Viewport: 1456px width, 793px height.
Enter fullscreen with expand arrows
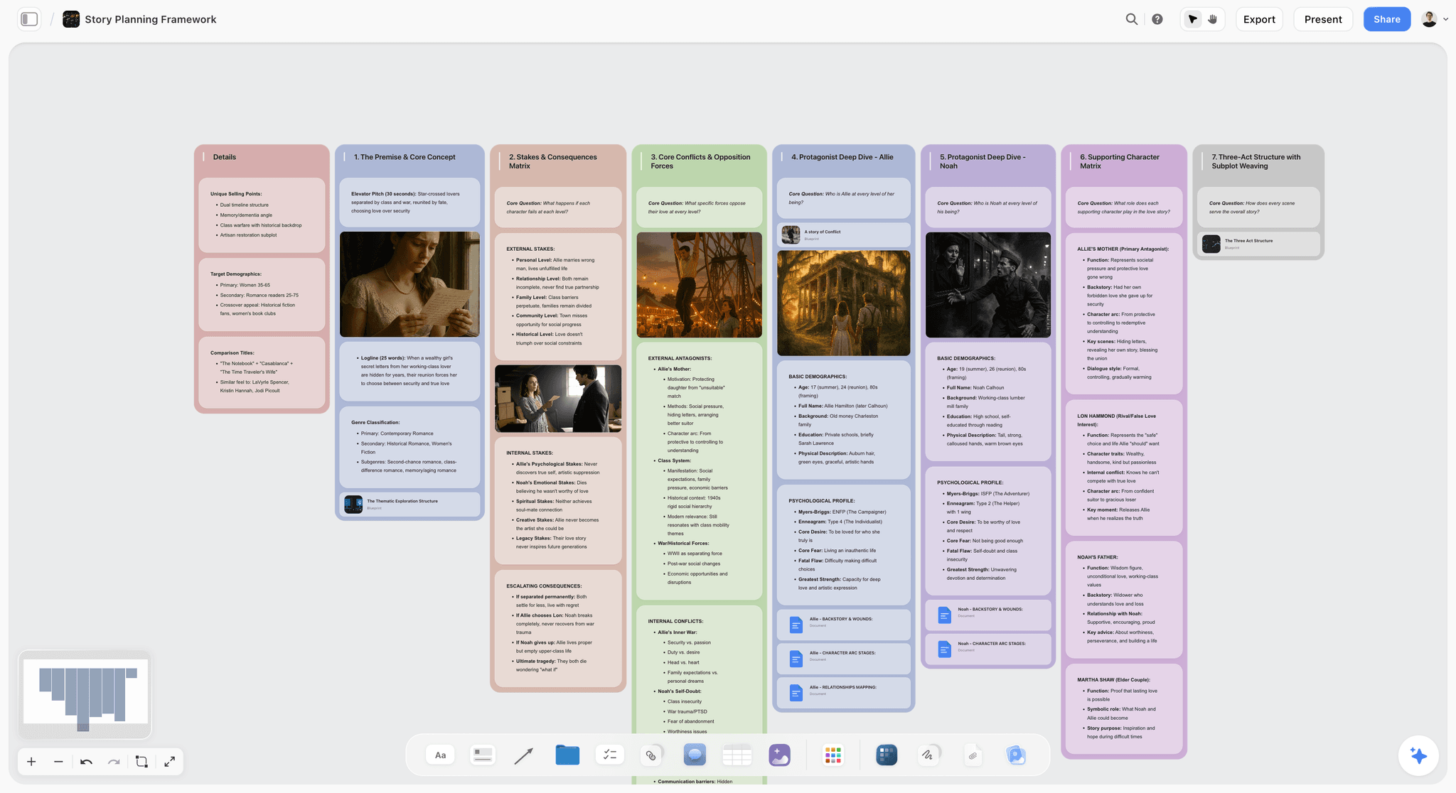coord(169,762)
